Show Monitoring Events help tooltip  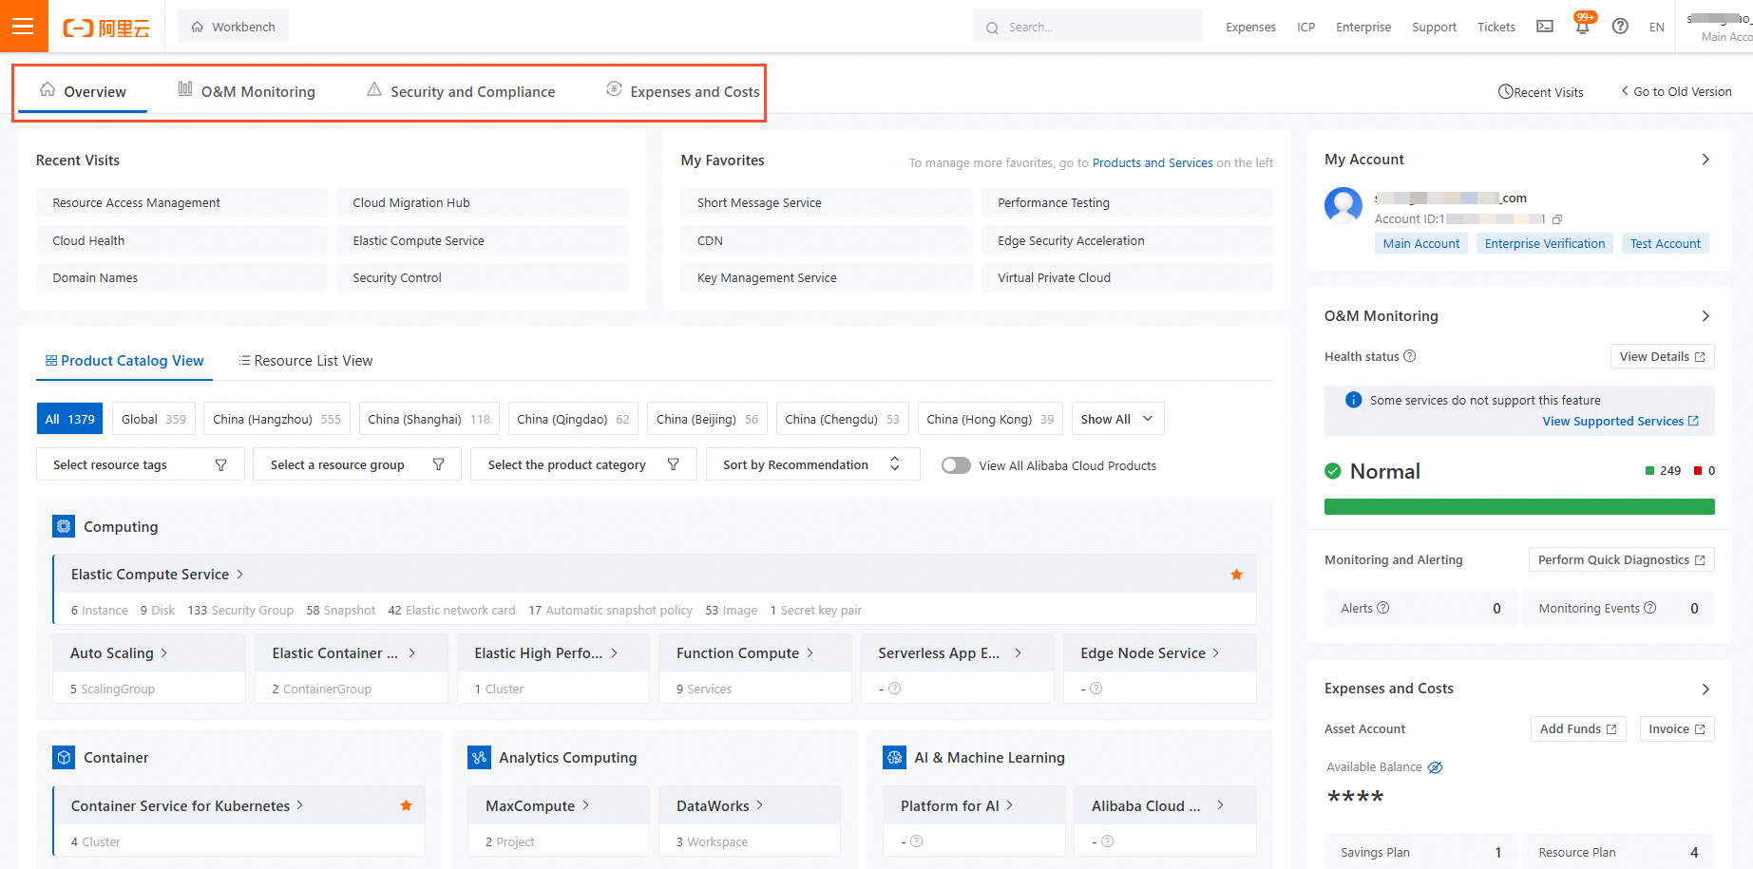pos(1650,608)
